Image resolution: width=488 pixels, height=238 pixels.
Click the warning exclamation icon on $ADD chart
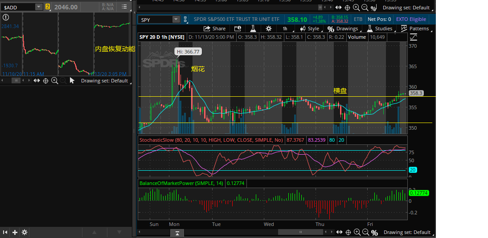pyautogui.click(x=6, y=17)
